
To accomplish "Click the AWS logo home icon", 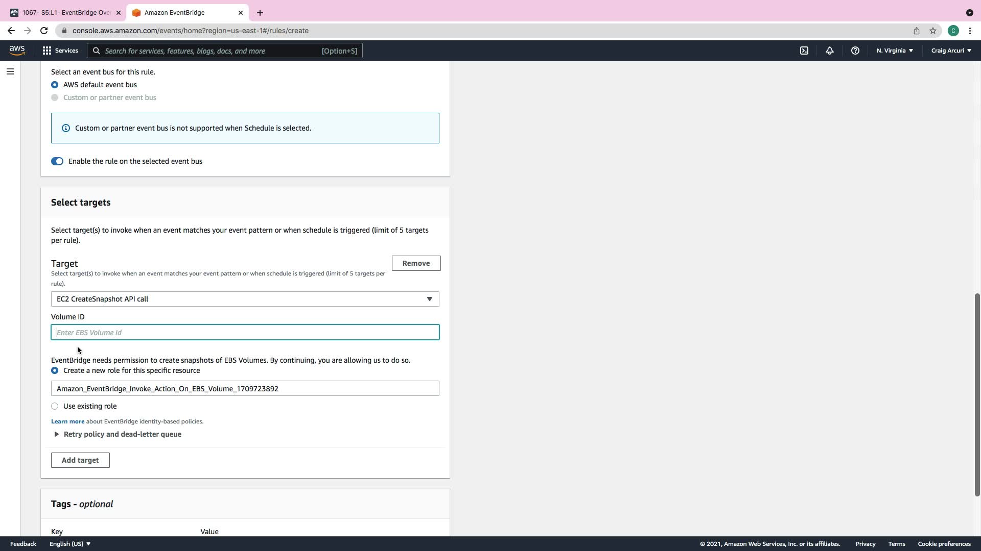I will coord(17,51).
